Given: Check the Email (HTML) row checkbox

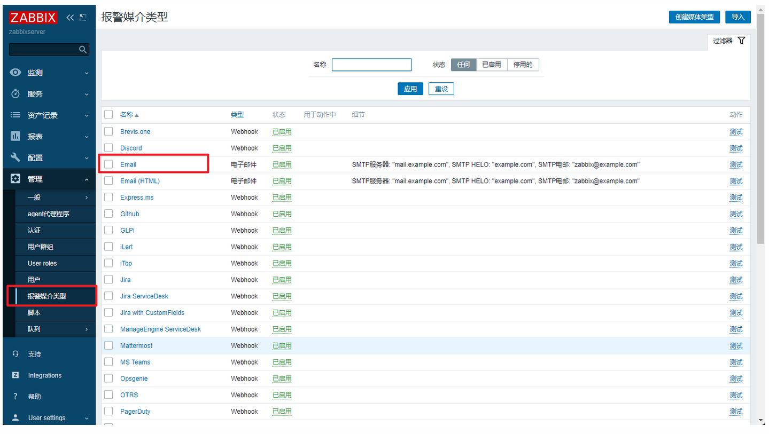Looking at the screenshot, I should [108, 181].
